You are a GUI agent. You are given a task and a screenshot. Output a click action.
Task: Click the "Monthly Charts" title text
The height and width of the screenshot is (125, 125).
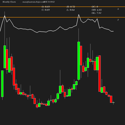point(9,2)
